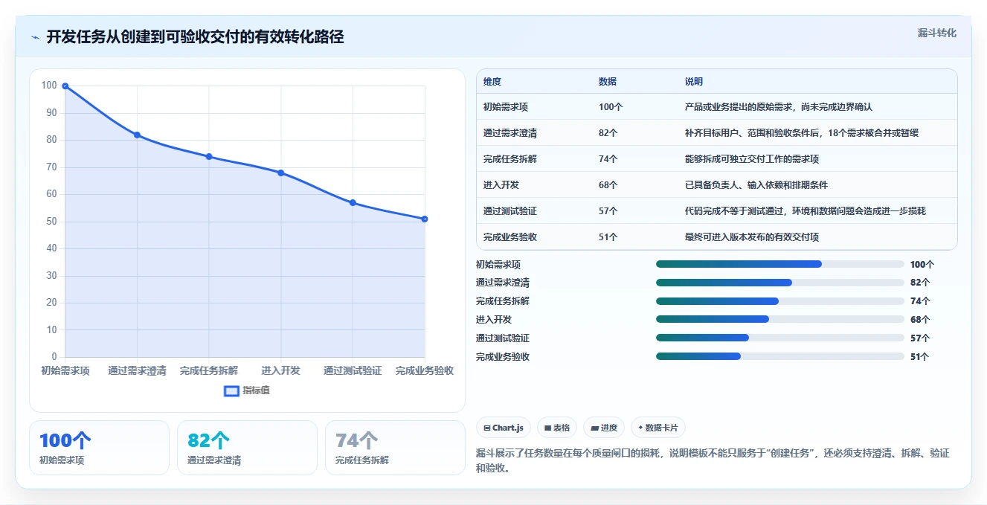
Task: Click the 进入开发 progress bar
Action: pyautogui.click(x=780, y=319)
